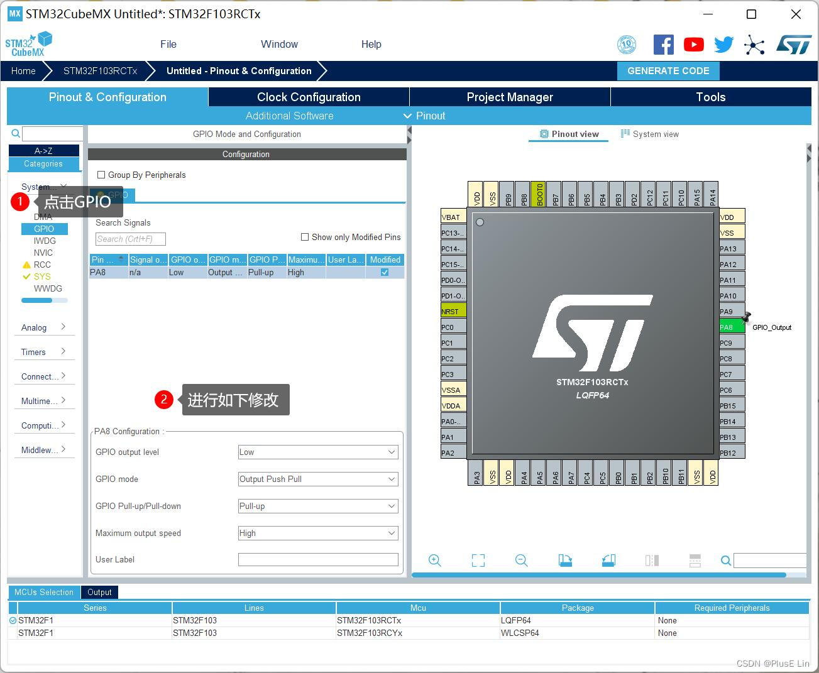Expand the Computing category
Viewport: 819px width, 673px height.
click(44, 425)
